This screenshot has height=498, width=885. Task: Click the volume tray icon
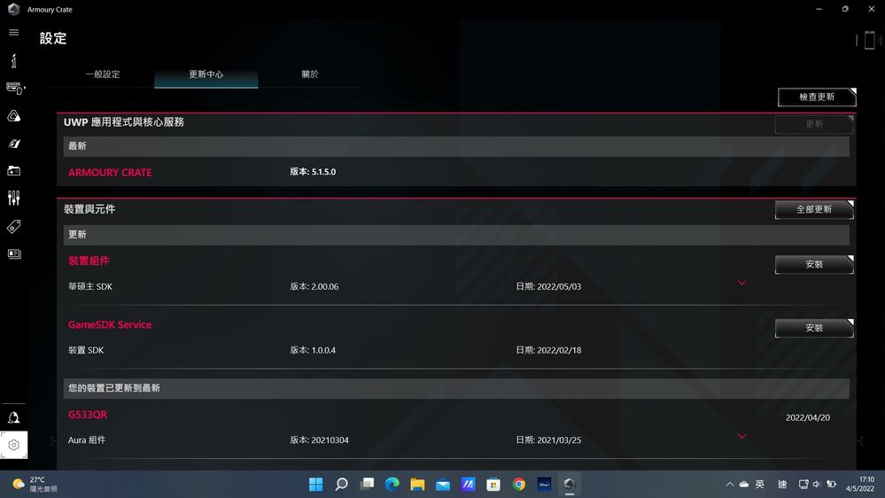(x=817, y=485)
